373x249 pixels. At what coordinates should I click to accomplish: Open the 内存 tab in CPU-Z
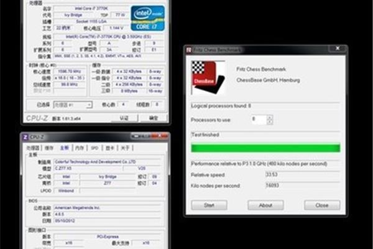tap(80, 148)
